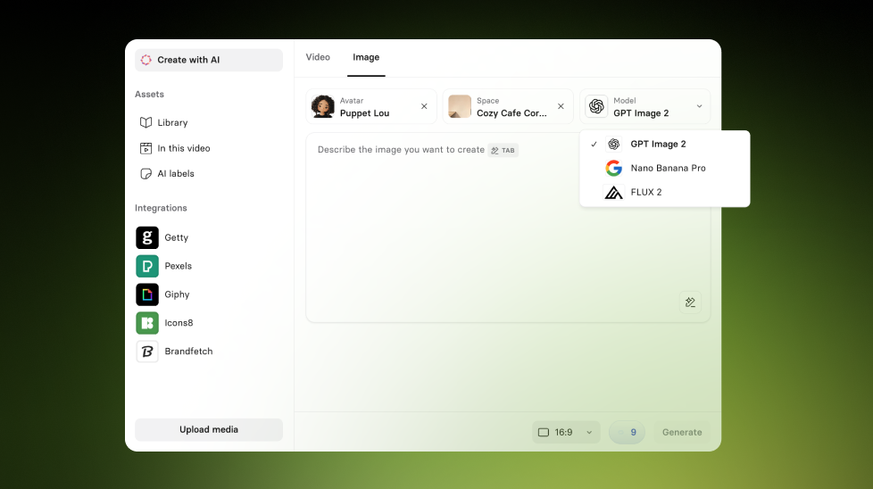873x489 pixels.
Task: Click the Create with AI sparkle icon
Action: (145, 60)
